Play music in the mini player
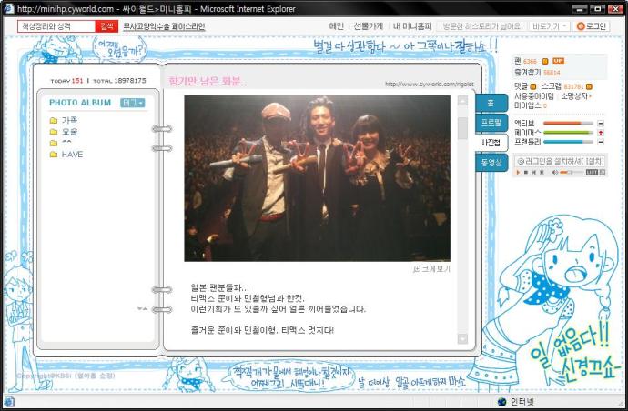 pos(518,172)
